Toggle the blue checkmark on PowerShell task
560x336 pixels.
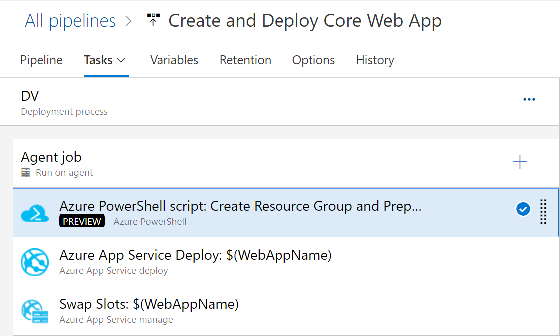pyautogui.click(x=523, y=209)
